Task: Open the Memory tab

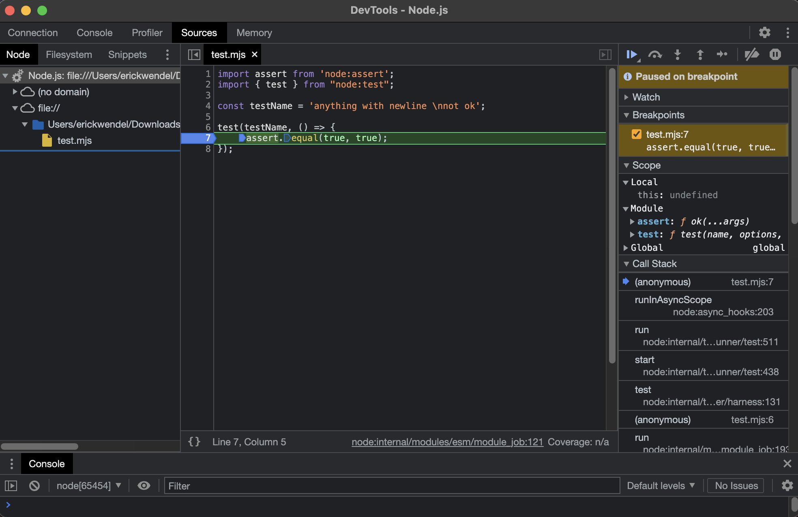Action: (254, 32)
